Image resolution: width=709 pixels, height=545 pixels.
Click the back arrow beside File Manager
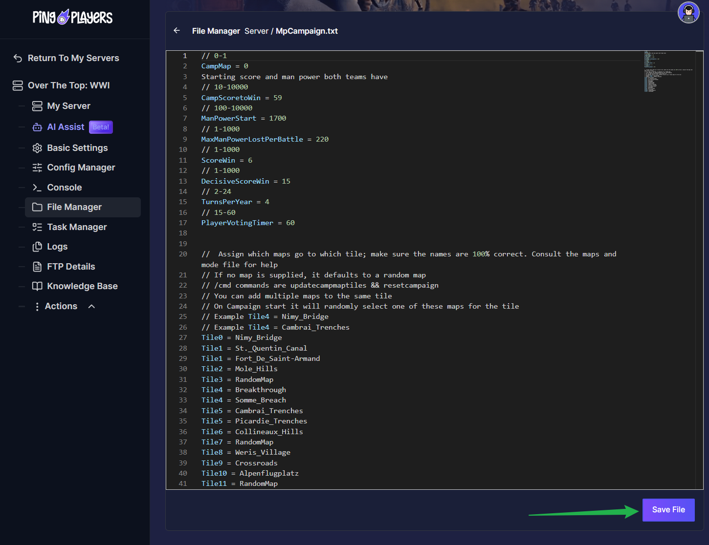[177, 31]
